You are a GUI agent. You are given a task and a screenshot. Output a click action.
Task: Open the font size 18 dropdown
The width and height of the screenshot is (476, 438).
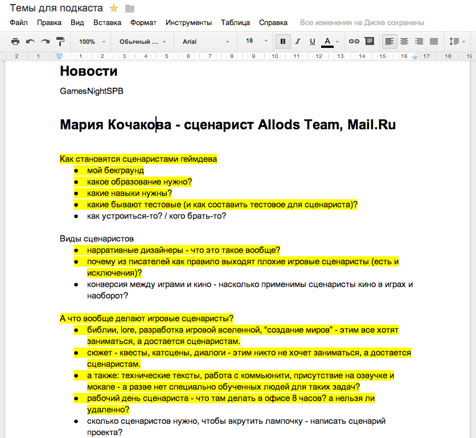(257, 40)
